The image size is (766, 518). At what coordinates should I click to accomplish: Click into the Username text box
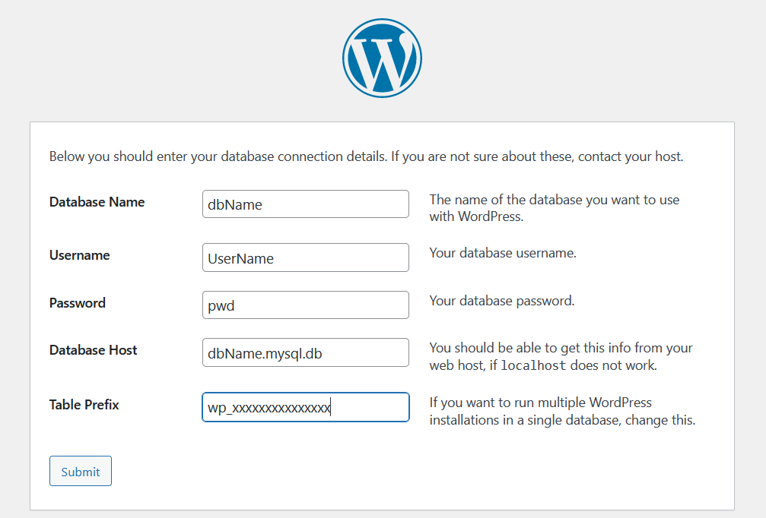coord(305,257)
